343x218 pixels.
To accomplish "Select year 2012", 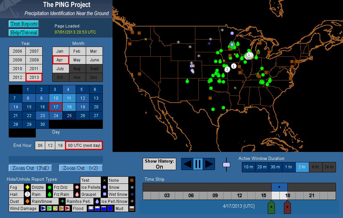I will [17, 77].
